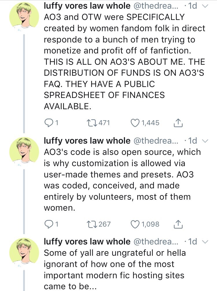Reply to the AO3 and OTW tweet
The height and width of the screenshot is (291, 217).
pos(48,123)
